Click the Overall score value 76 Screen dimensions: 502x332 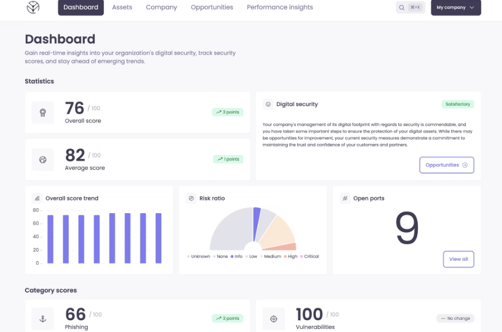tap(74, 108)
